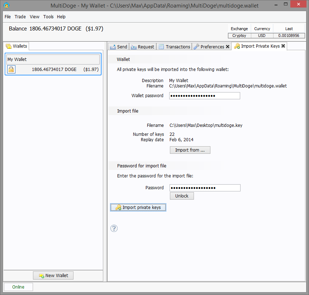The image size is (309, 295).
Task: Click the Cryptsy exchange cell
Action: click(x=239, y=35)
